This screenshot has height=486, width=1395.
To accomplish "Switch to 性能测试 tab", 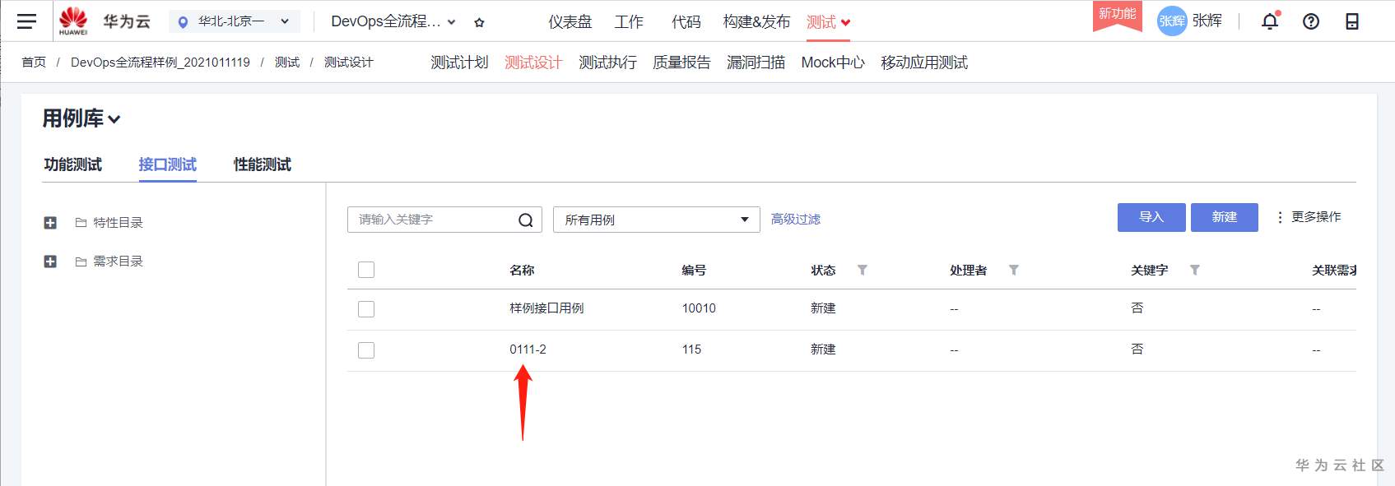I will pyautogui.click(x=263, y=164).
